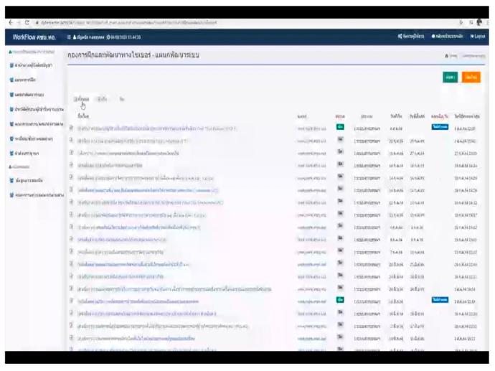This screenshot has height=371, width=495.
Task: Click the blue badge in first table row
Action: click(x=440, y=126)
